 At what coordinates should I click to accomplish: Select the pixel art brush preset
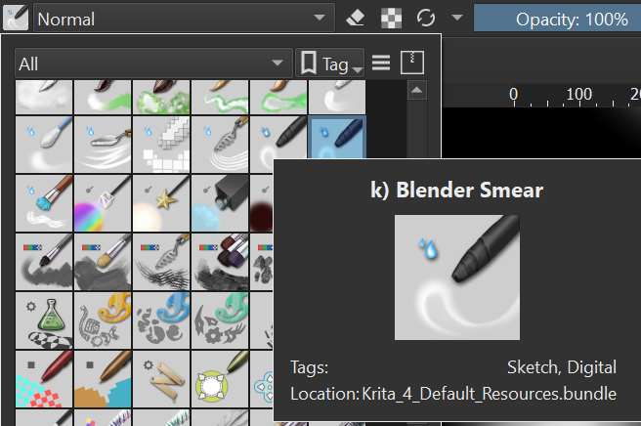(x=161, y=143)
